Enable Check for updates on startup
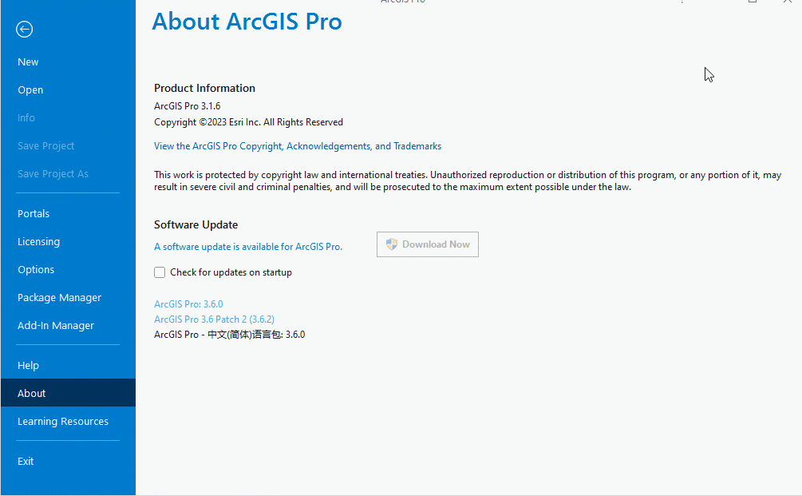Image resolution: width=802 pixels, height=496 pixels. click(160, 272)
